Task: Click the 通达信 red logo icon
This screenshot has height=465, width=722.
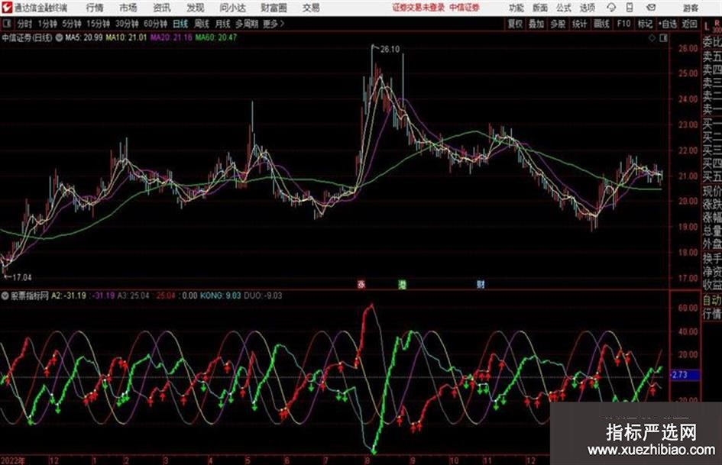Action: 7,8
